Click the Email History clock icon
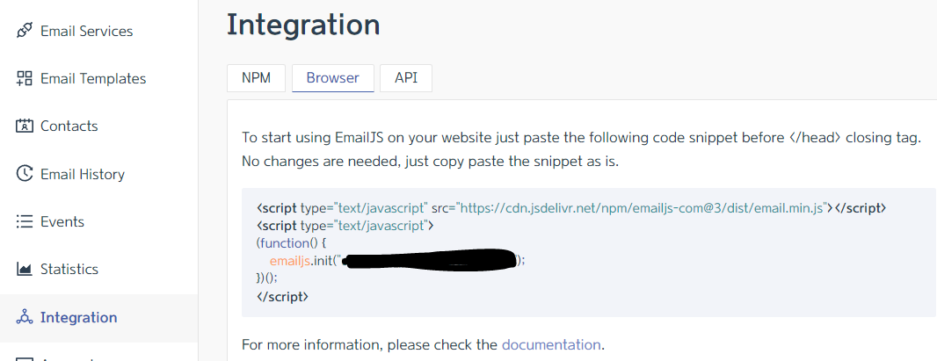This screenshot has height=361, width=937. click(x=25, y=174)
